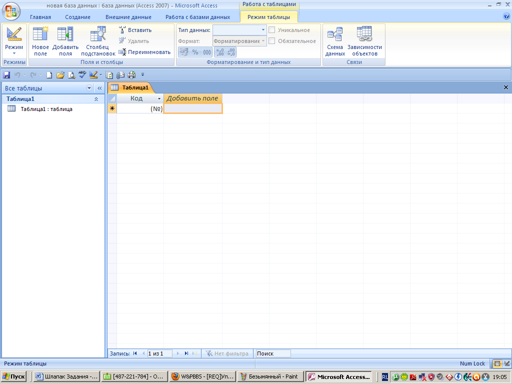Click the e-mail attachment icon

(120, 75)
